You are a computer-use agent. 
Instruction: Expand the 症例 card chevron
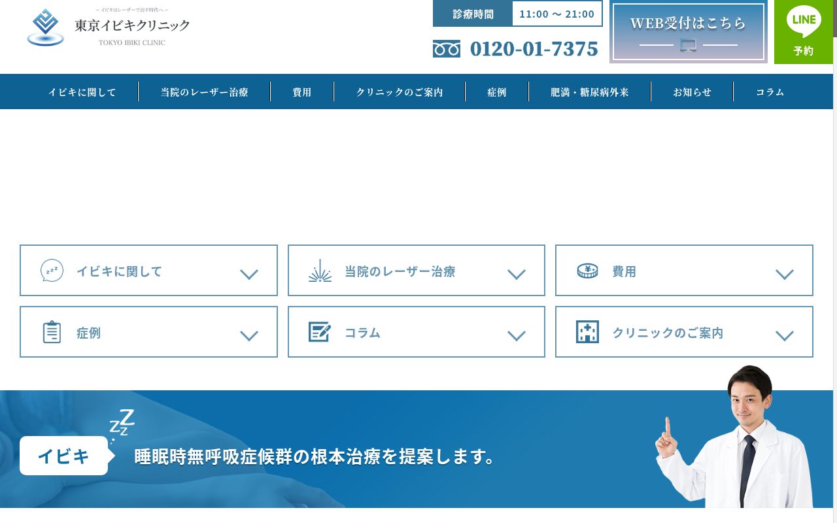[x=249, y=335]
